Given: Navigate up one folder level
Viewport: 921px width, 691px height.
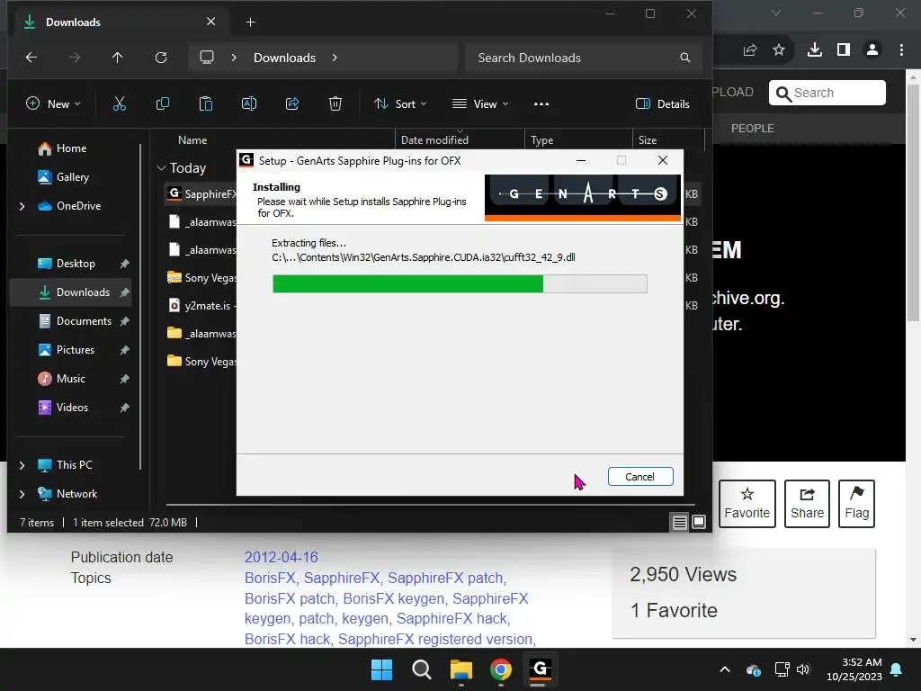Looking at the screenshot, I should coord(118,58).
